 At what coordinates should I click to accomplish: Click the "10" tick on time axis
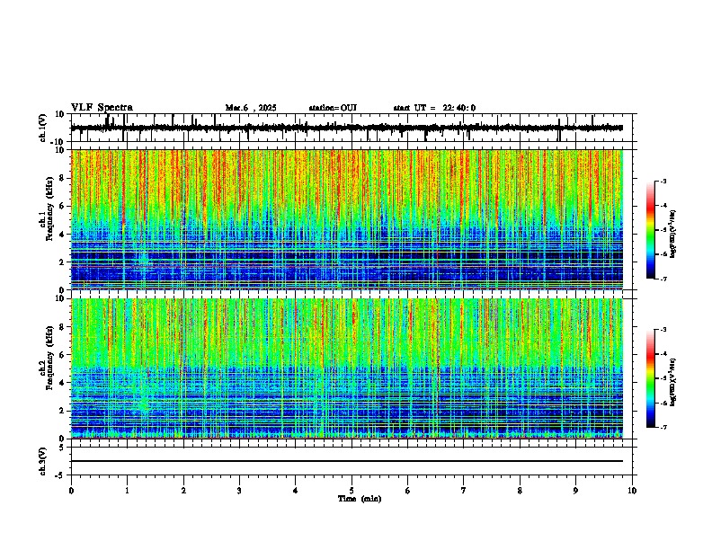pos(632,491)
